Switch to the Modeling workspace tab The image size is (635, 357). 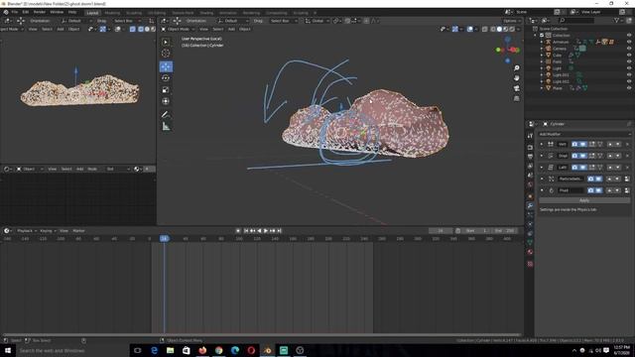[x=112, y=13]
